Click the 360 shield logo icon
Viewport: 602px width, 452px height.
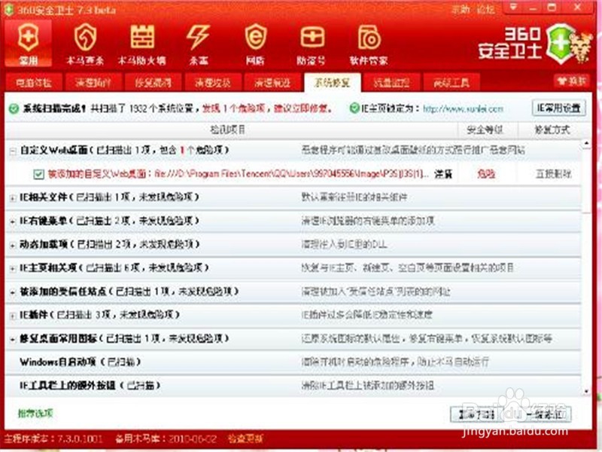(x=561, y=43)
